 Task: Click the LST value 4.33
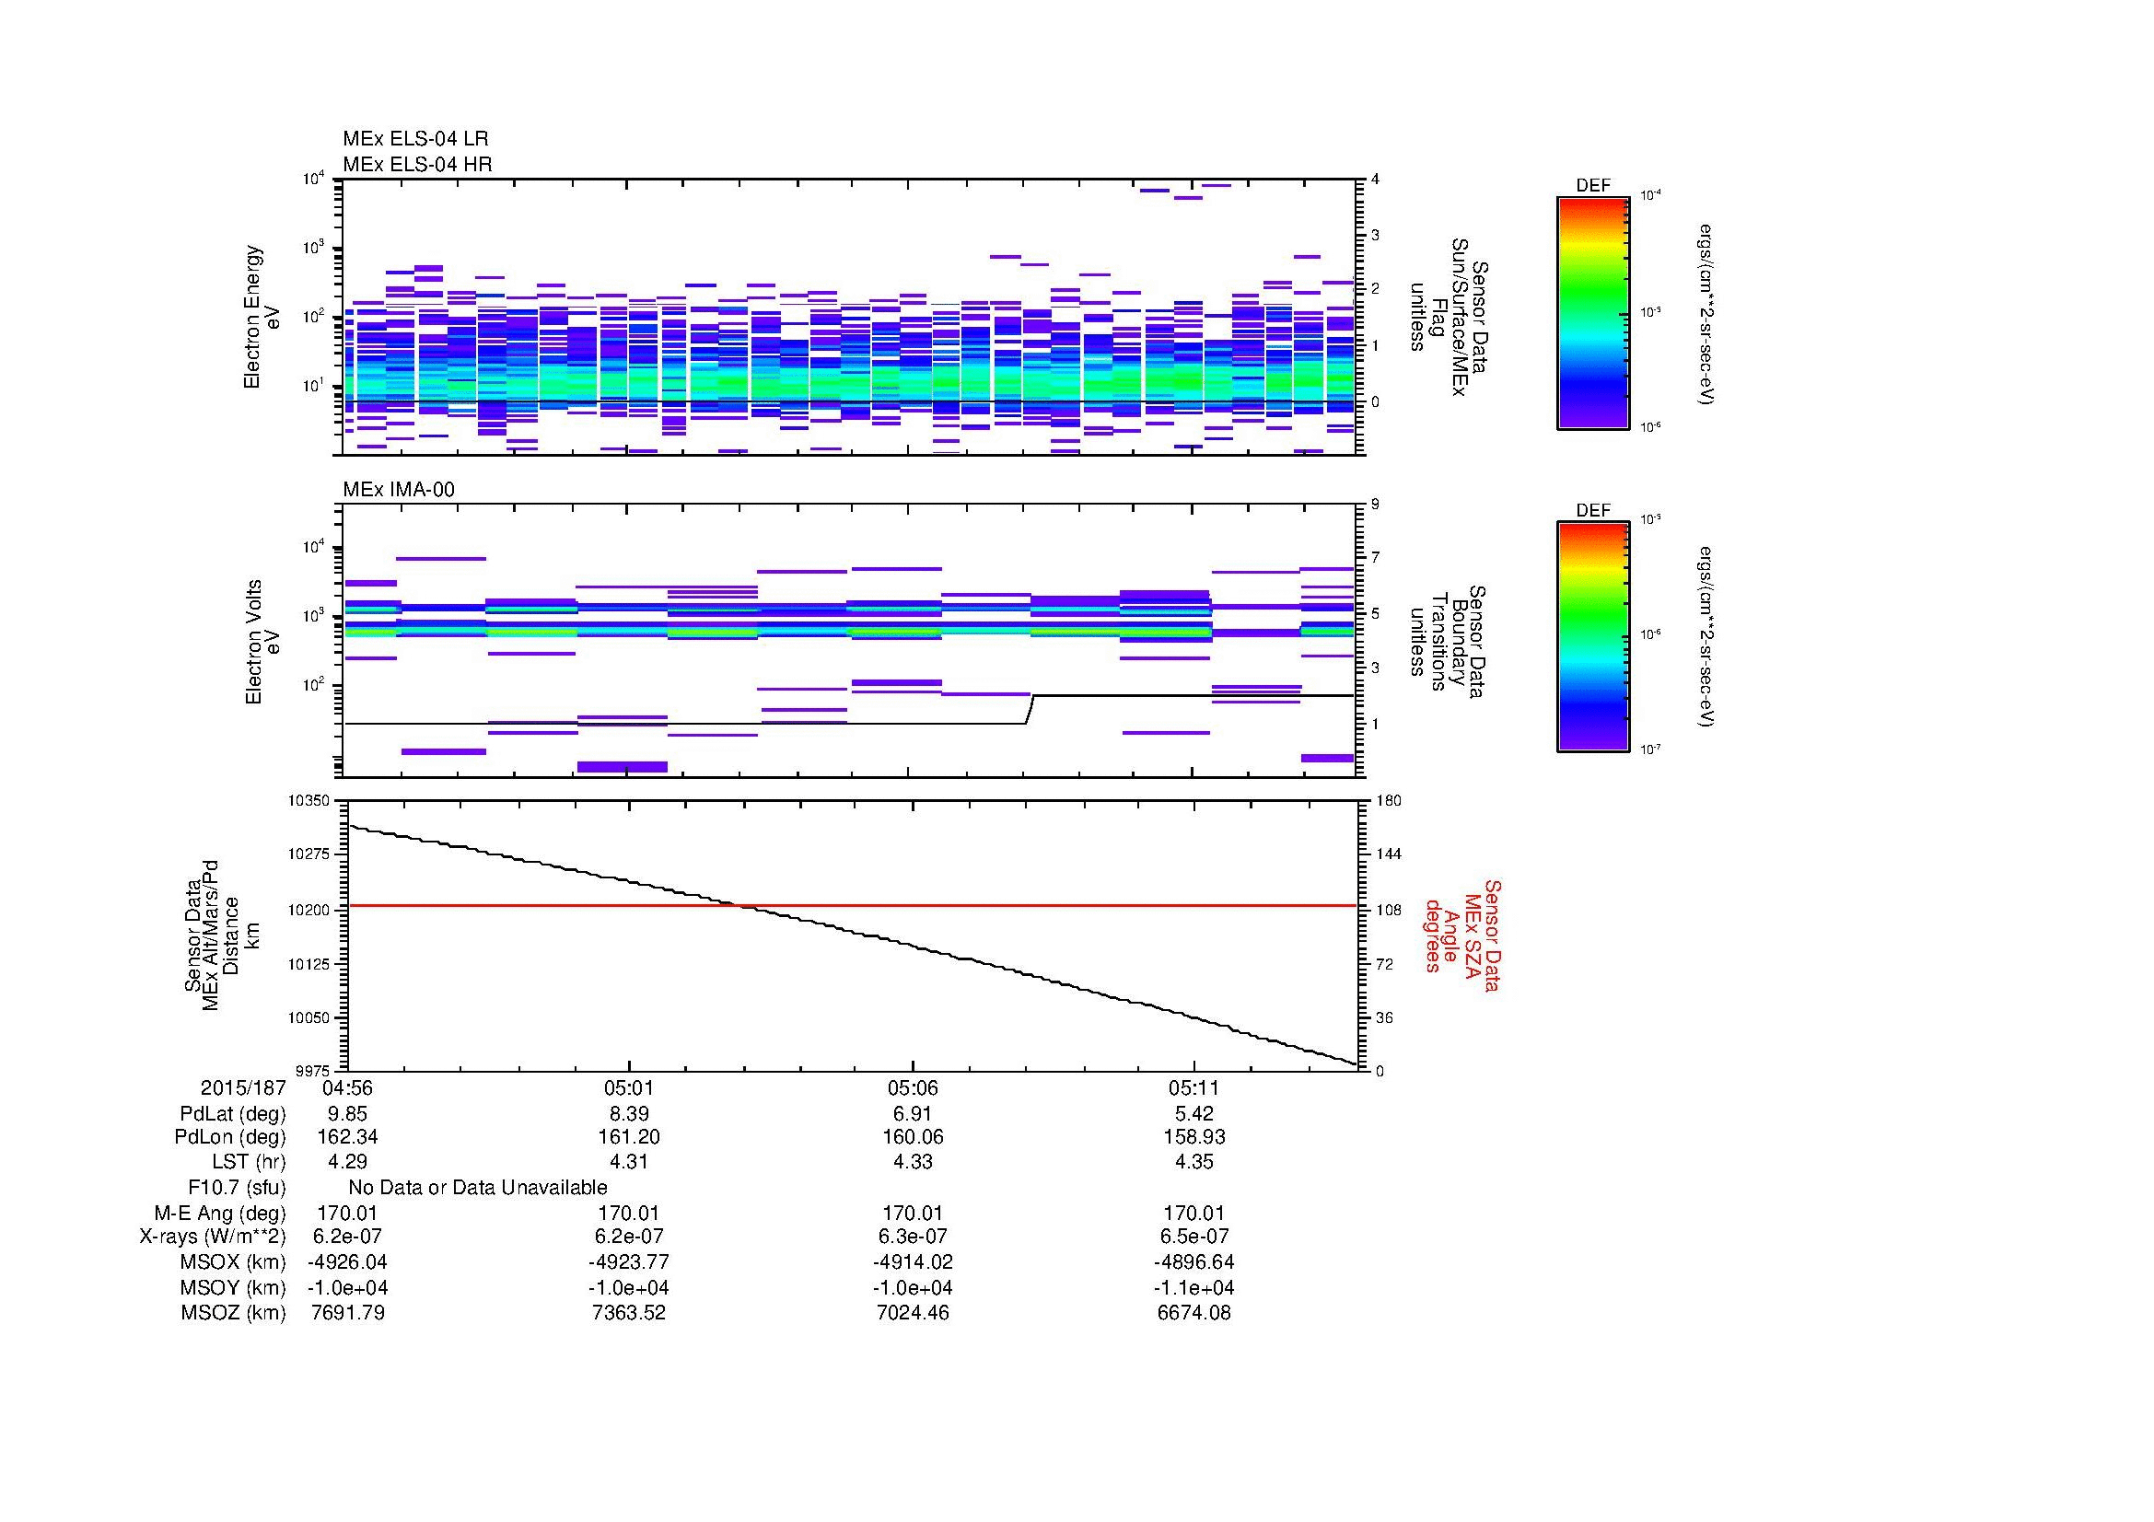pyautogui.click(x=913, y=1162)
